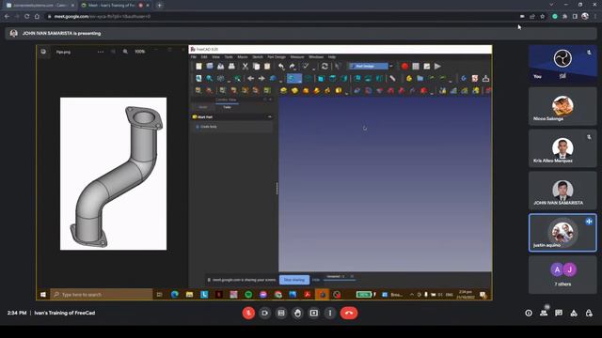Switch to Tasks tab in Combo View

pos(228,107)
